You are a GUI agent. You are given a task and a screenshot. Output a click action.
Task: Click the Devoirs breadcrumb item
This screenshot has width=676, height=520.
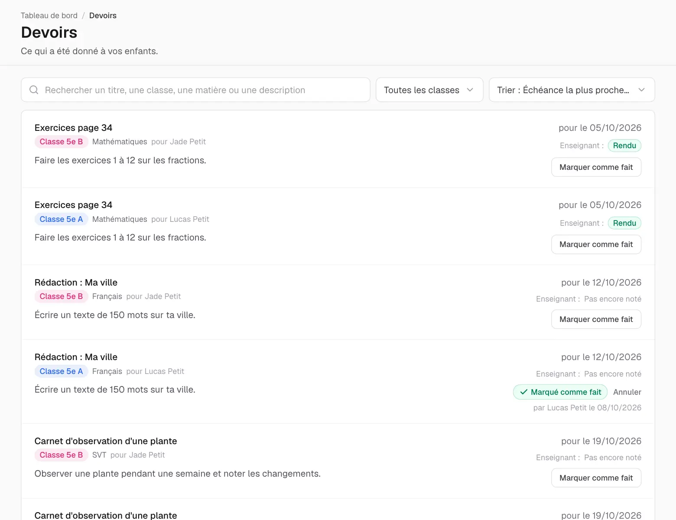tap(103, 16)
